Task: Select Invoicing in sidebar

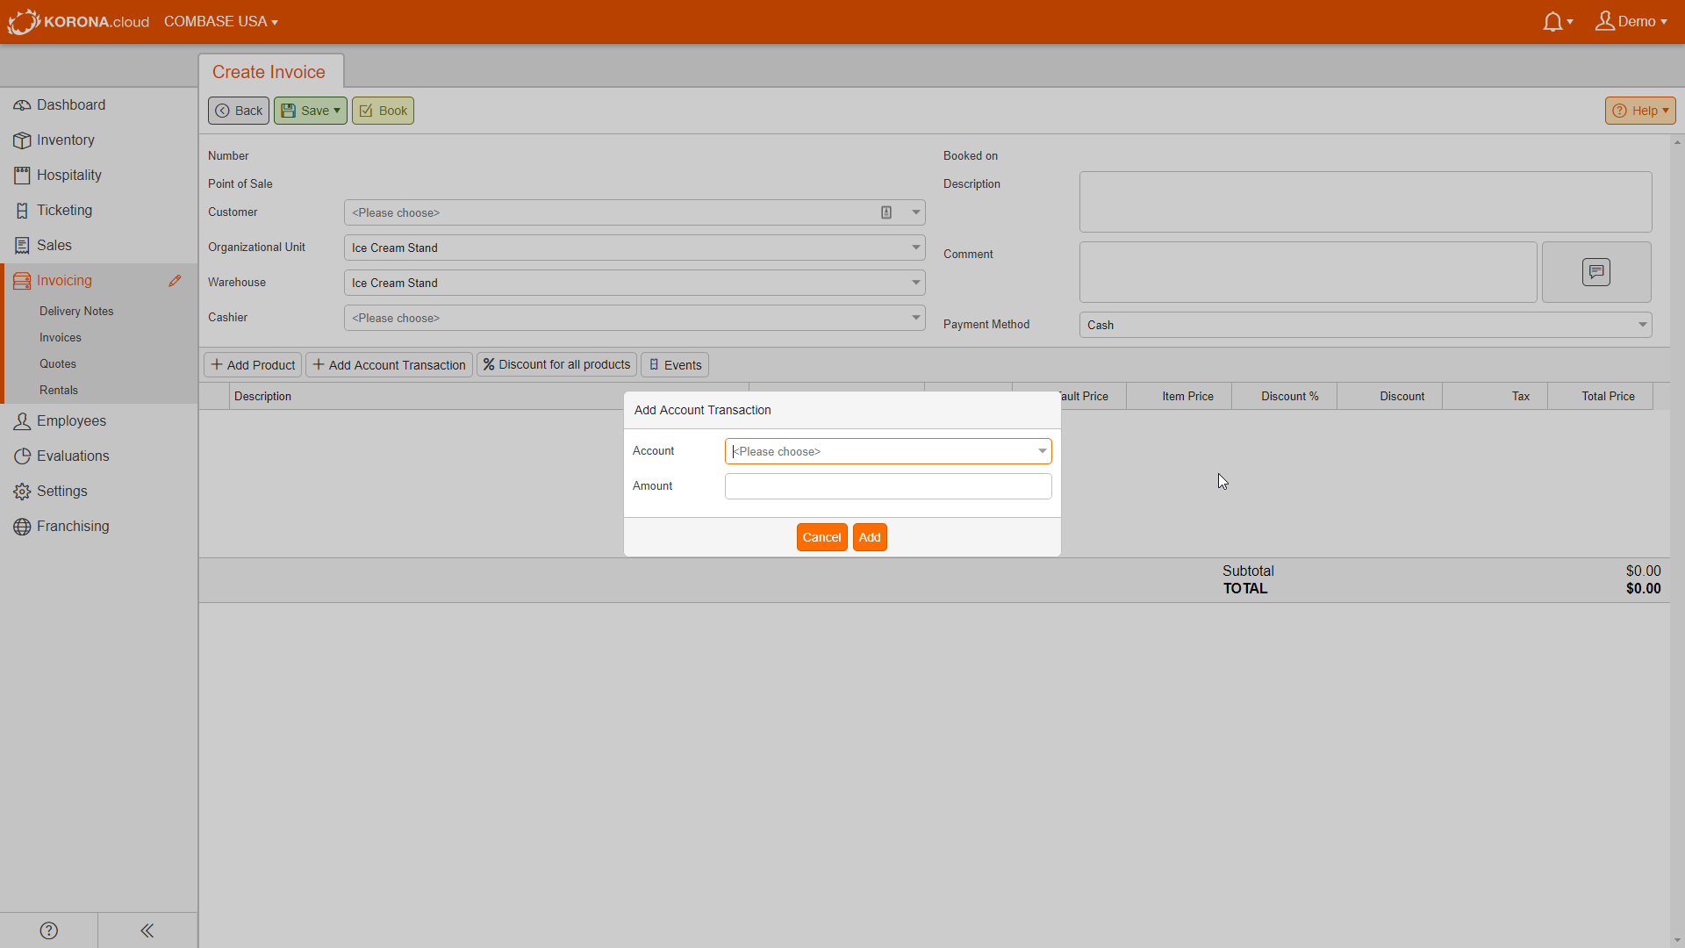Action: tap(64, 281)
